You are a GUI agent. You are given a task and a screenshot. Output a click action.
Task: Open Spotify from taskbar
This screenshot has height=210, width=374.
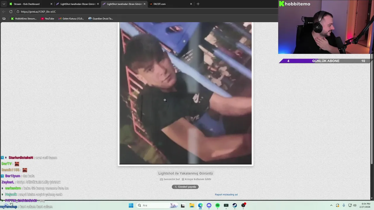point(217,205)
